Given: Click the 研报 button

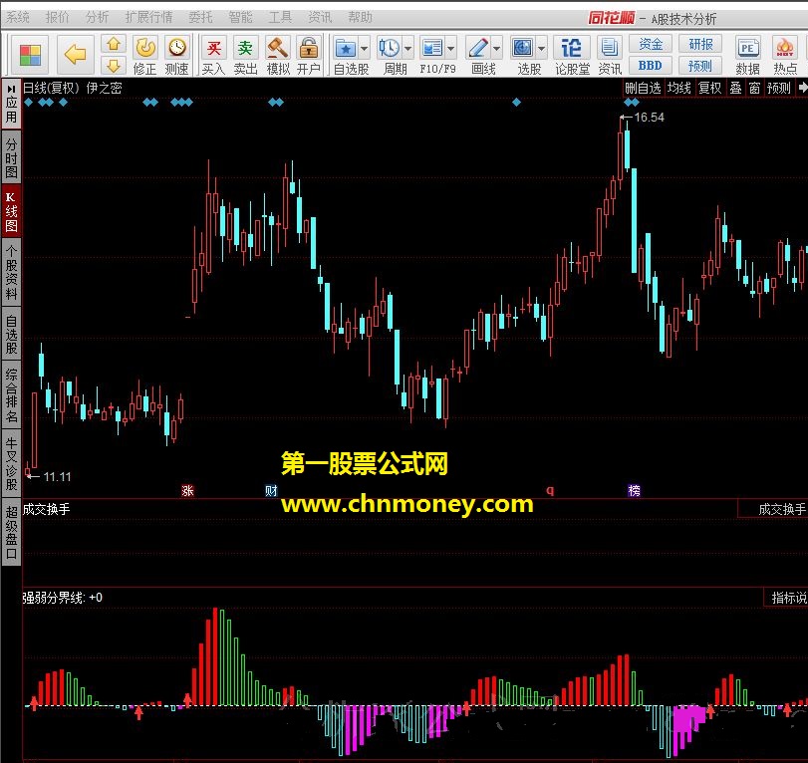Looking at the screenshot, I should pyautogui.click(x=700, y=44).
